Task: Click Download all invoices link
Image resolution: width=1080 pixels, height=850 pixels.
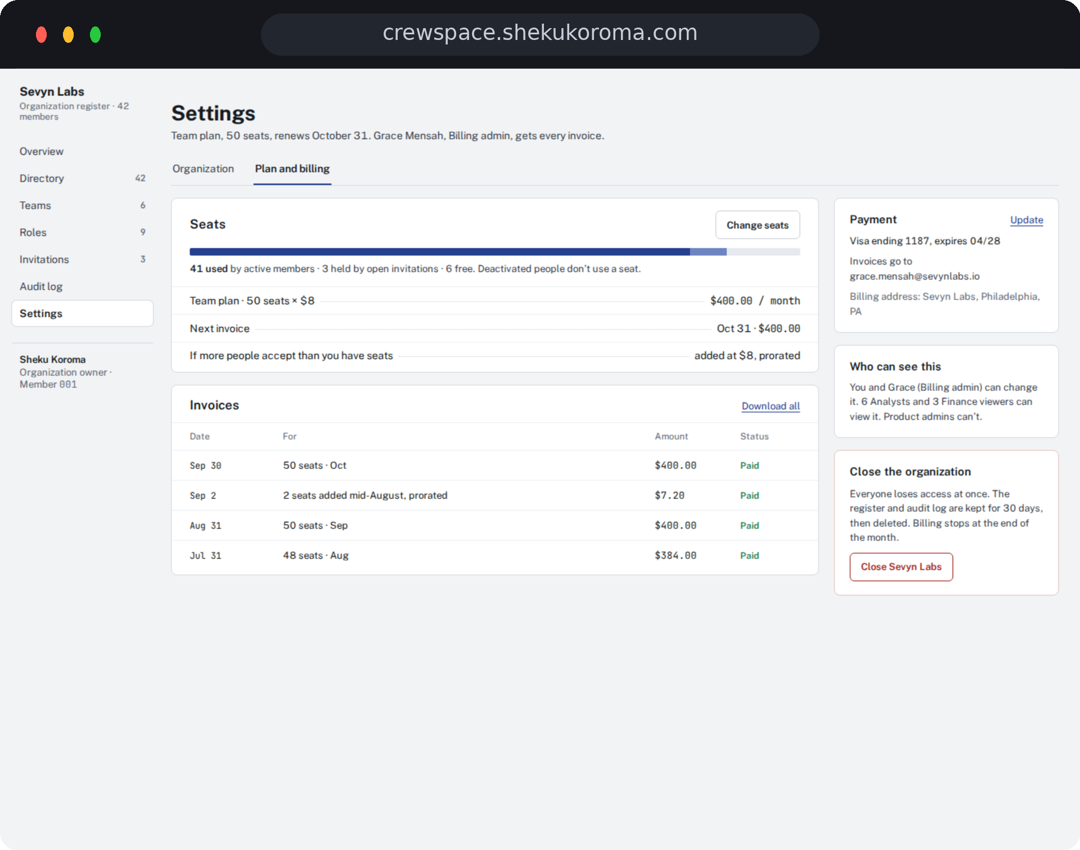Action: (x=770, y=406)
